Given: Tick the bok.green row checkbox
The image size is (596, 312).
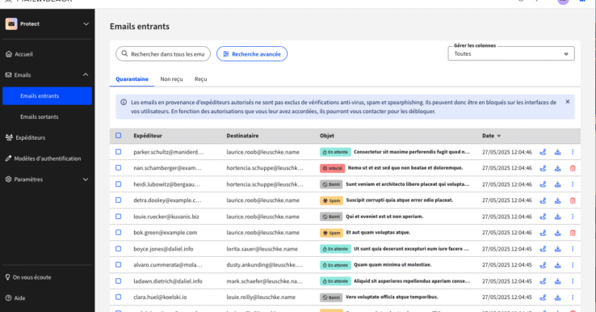Looking at the screenshot, I should (x=118, y=233).
